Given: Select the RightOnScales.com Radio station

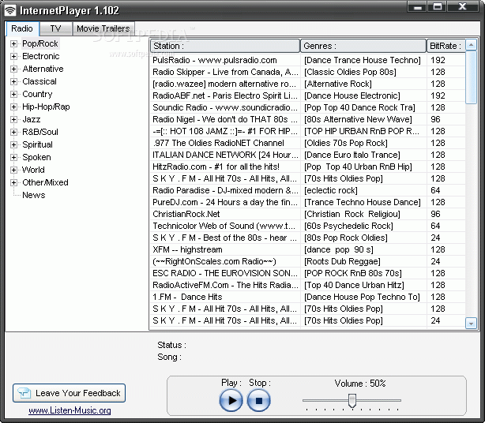Looking at the screenshot, I should [308, 261].
